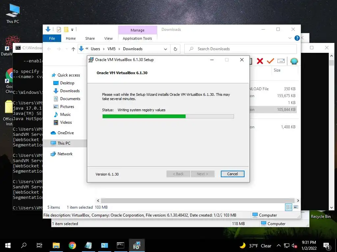
Task: Open the View ribbon tab
Action: [x=108, y=38]
